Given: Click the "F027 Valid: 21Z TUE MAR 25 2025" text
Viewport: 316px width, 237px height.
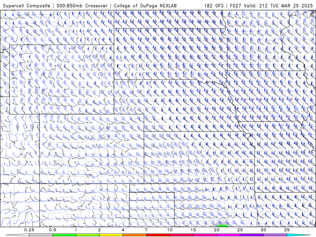Looking at the screenshot, I should click(271, 6).
